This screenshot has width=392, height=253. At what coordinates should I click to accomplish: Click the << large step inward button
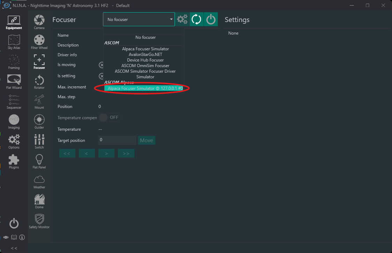click(67, 153)
